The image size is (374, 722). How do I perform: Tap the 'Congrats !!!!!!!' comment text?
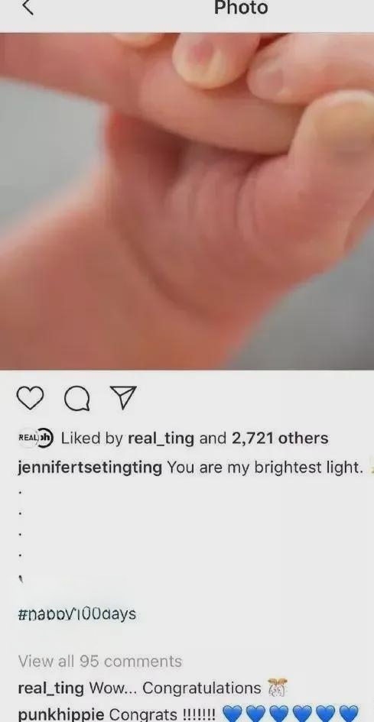tap(162, 714)
